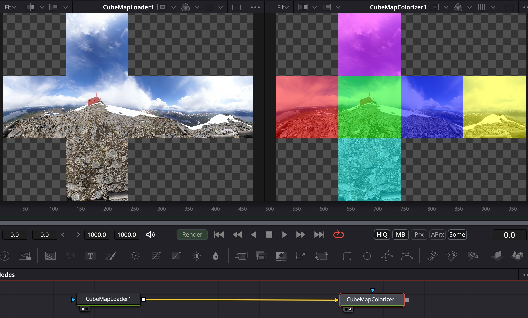Click grid guides icon in CubeMapColorizer1 viewer
Image resolution: width=528 pixels, height=318 pixels.
pyautogui.click(x=481, y=7)
